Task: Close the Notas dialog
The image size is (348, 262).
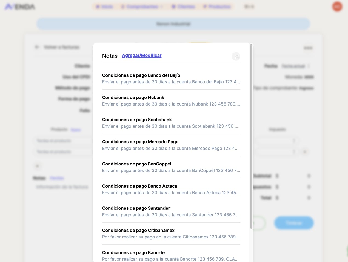Action: [236, 56]
